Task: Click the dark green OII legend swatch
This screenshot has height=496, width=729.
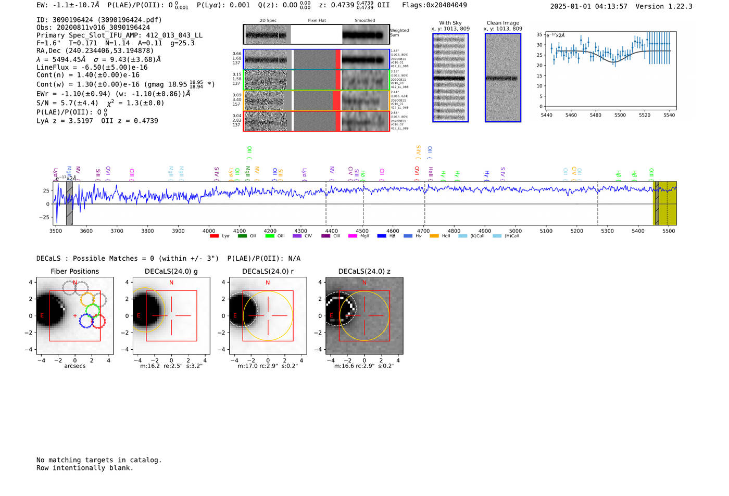Action: (x=242, y=236)
